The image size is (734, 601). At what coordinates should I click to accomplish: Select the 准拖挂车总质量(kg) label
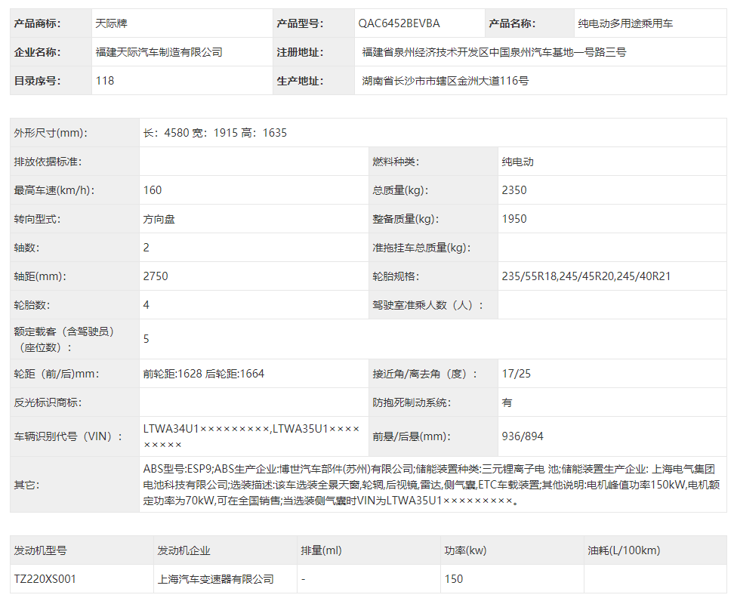pyautogui.click(x=422, y=248)
